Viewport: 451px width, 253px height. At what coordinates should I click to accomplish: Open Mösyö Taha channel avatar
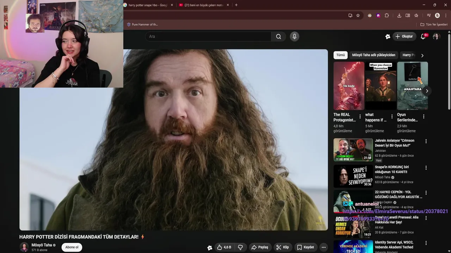click(x=24, y=247)
